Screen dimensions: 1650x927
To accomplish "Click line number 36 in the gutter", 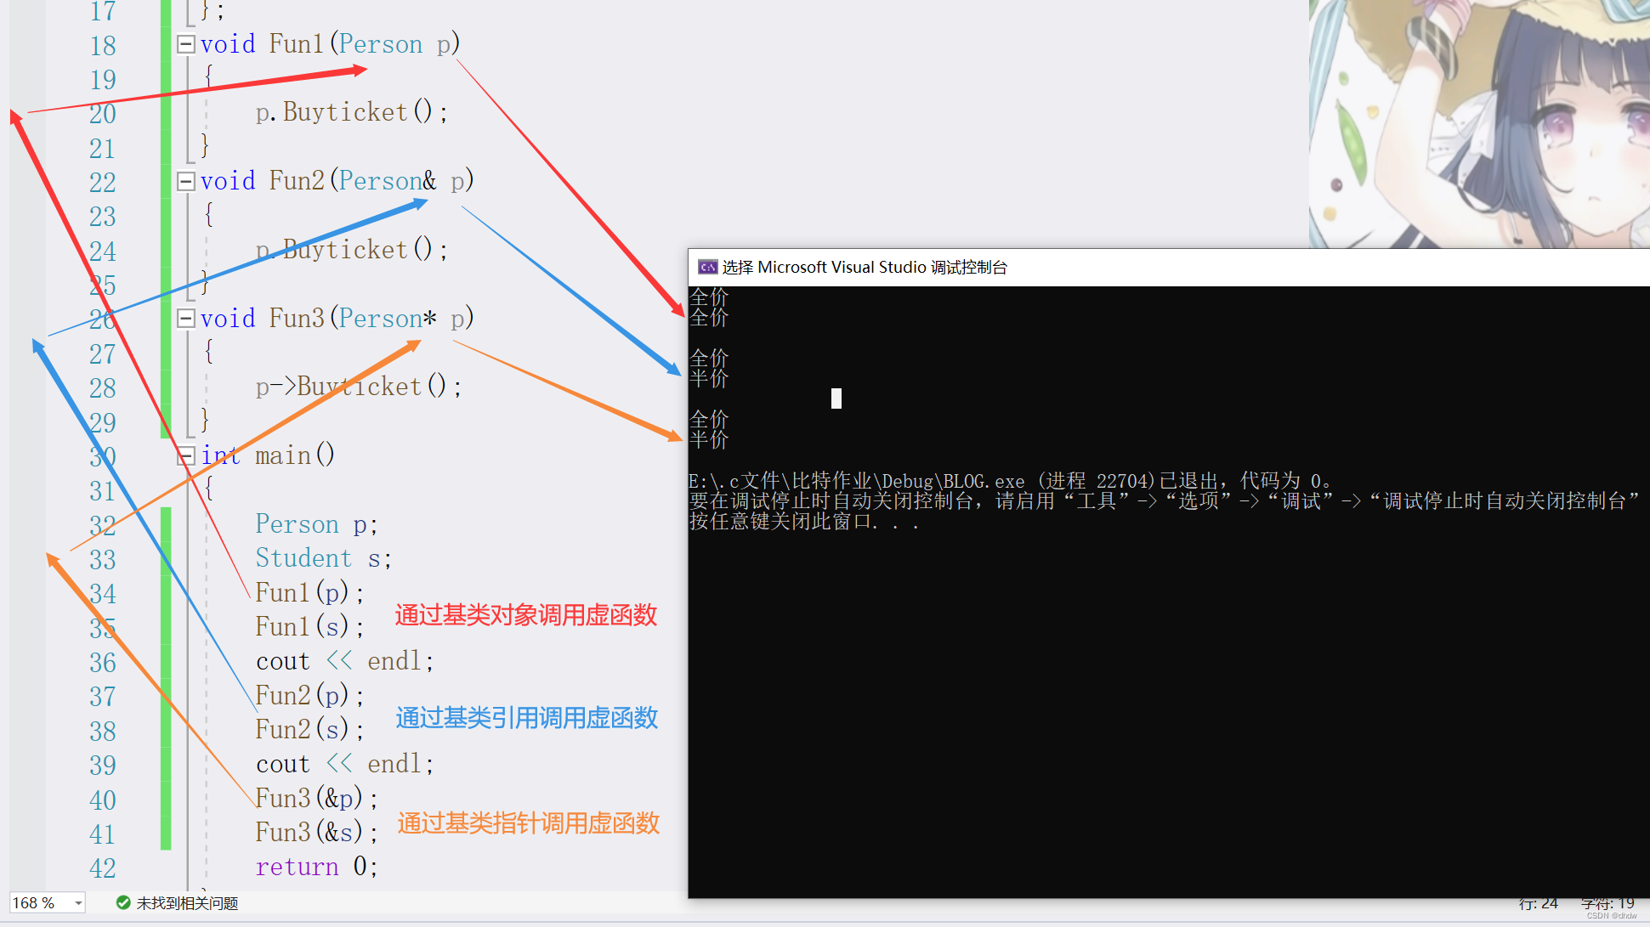I will [103, 663].
